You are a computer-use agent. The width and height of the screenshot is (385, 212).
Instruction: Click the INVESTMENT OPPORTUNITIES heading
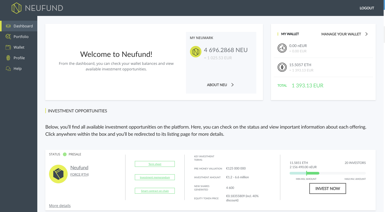tap(78, 111)
